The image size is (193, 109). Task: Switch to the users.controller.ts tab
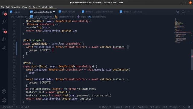point(43,12)
